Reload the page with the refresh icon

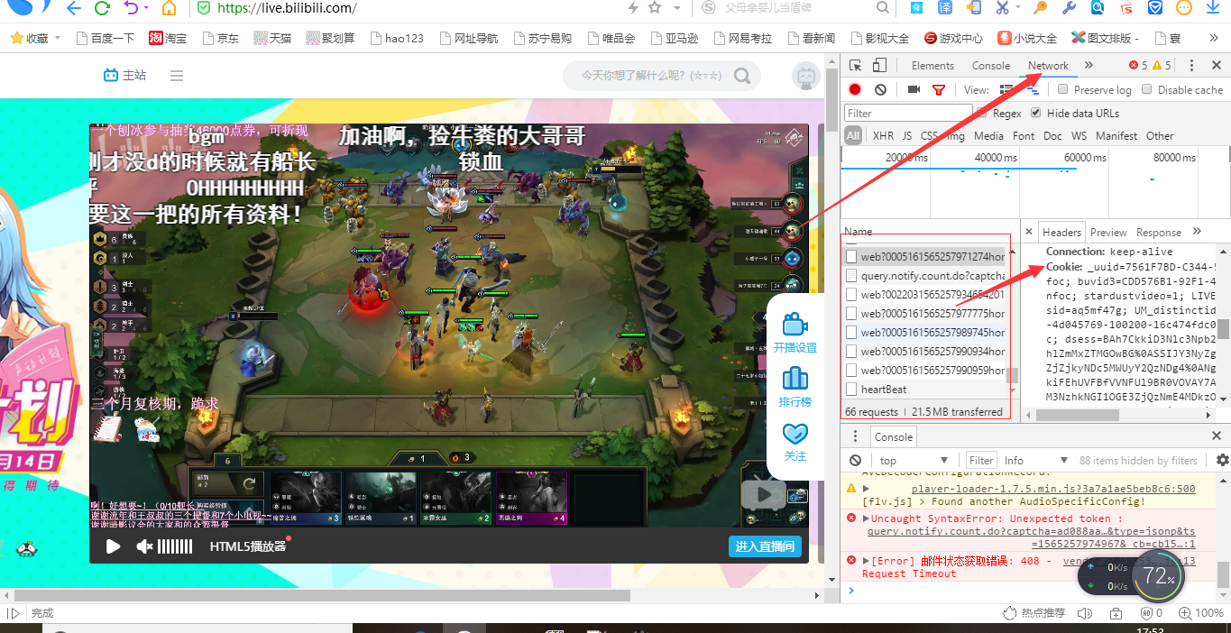pyautogui.click(x=102, y=9)
